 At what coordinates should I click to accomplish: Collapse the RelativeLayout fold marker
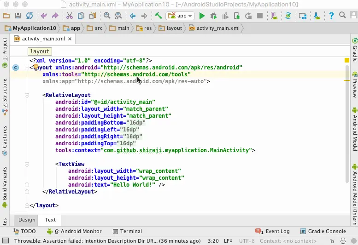click(x=27, y=95)
